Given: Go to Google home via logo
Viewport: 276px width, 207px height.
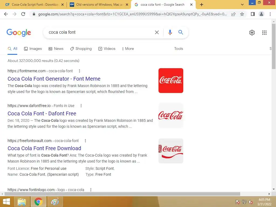Looking at the screenshot, I should (19, 33).
